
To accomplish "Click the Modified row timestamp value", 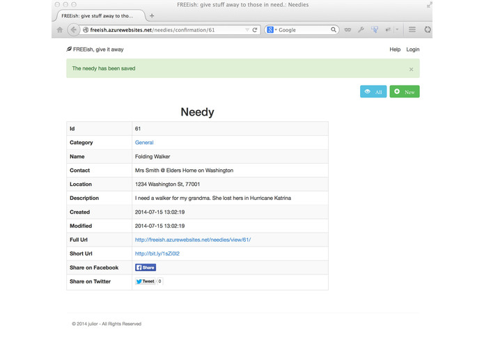I will click(159, 226).
